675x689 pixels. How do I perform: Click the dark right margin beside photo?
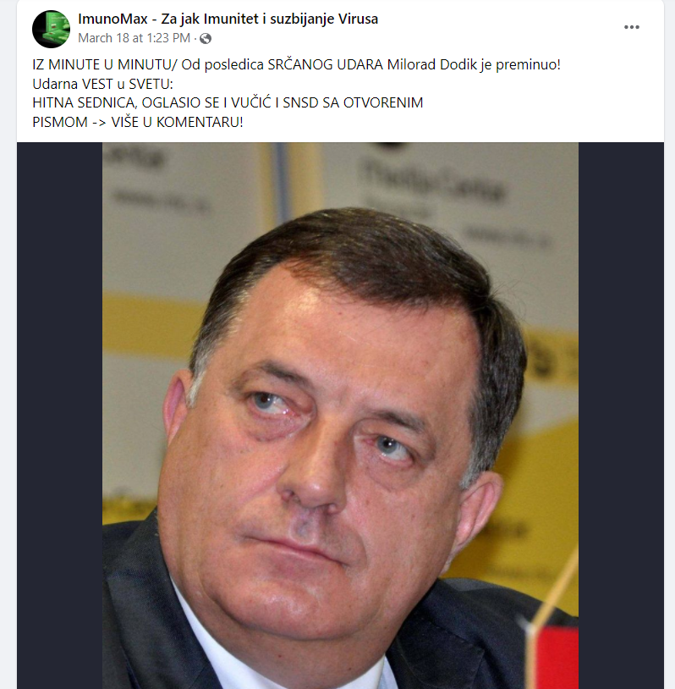coord(621,416)
